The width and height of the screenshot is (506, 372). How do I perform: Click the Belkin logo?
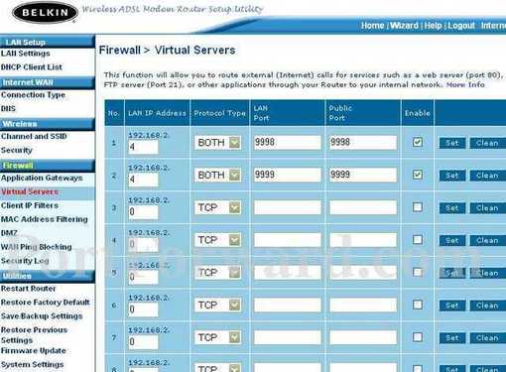[x=45, y=13]
